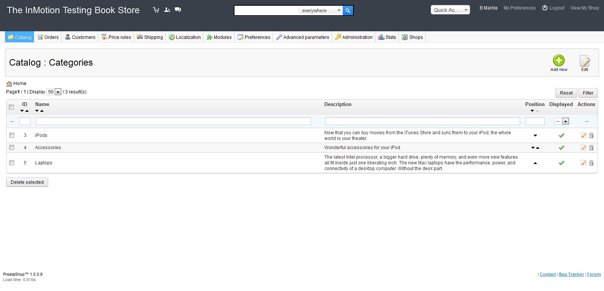The width and height of the screenshot is (604, 291).
Task: Check the Laptops row checkbox
Action: 11,163
